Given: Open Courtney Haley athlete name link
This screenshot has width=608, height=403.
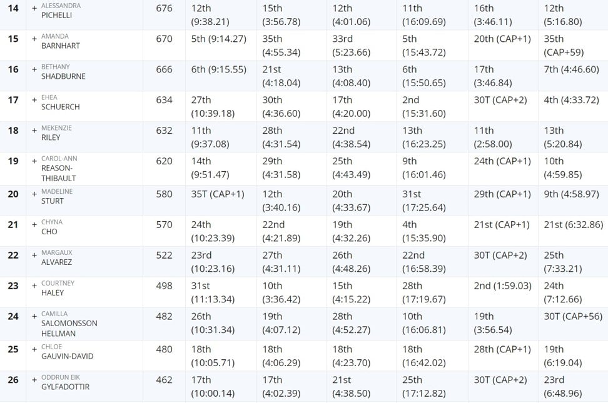Looking at the screenshot, I should click(58, 288).
